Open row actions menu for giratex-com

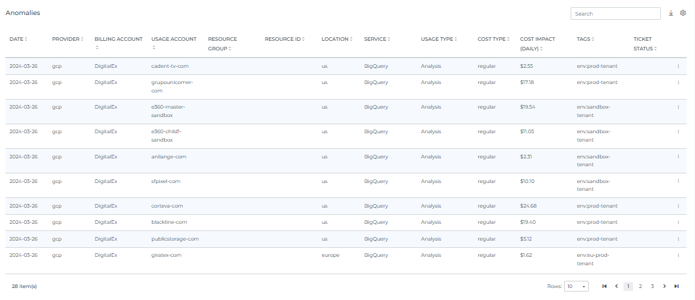(x=678, y=255)
